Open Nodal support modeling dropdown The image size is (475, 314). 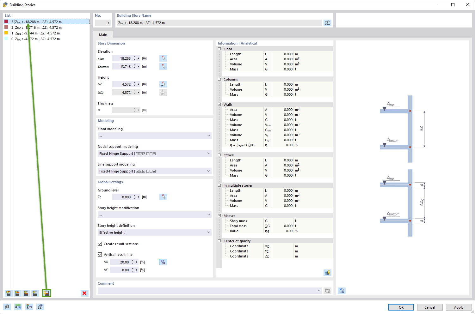[155, 154]
